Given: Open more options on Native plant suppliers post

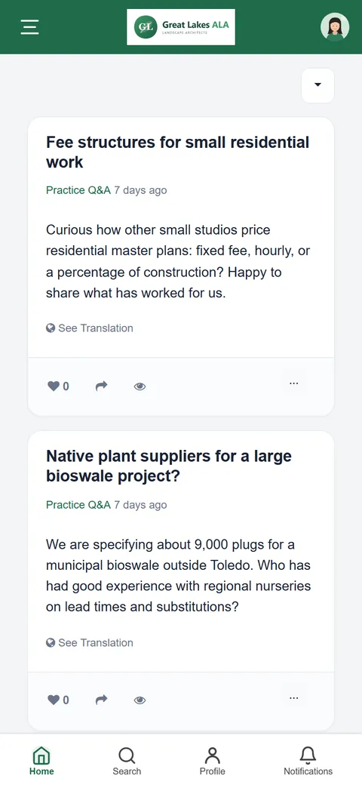Looking at the screenshot, I should point(294,697).
